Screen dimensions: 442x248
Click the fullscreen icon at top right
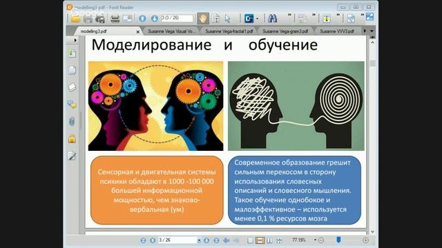pos(369,17)
